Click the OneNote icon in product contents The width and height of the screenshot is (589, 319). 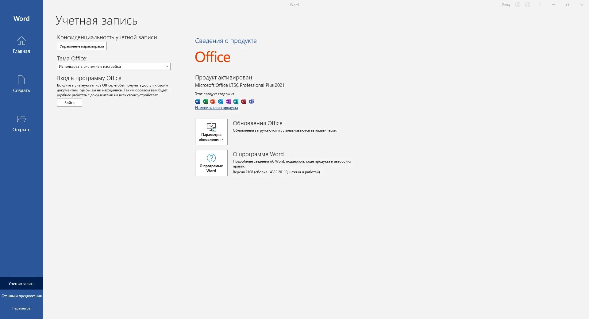[228, 102]
